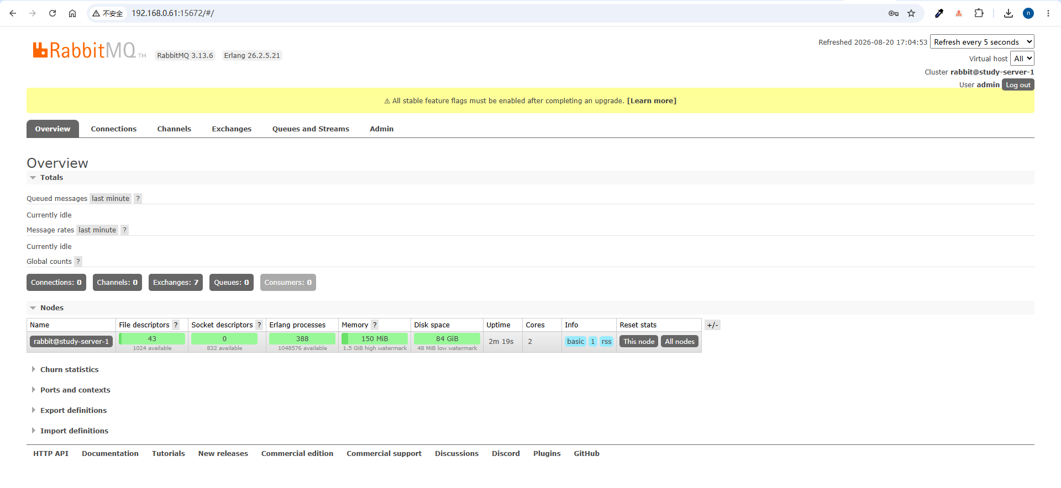Click the RabbitMQ logo
The image size is (1061, 488).
click(x=88, y=50)
